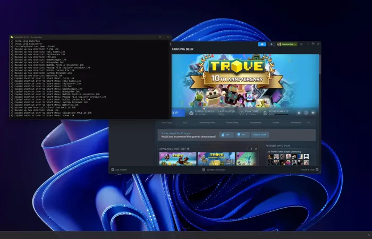Open Friends & Chat link
372x239 pixels.
pyautogui.click(x=308, y=170)
